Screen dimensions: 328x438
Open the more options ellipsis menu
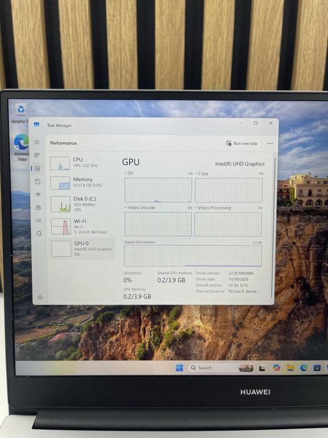[x=270, y=143]
